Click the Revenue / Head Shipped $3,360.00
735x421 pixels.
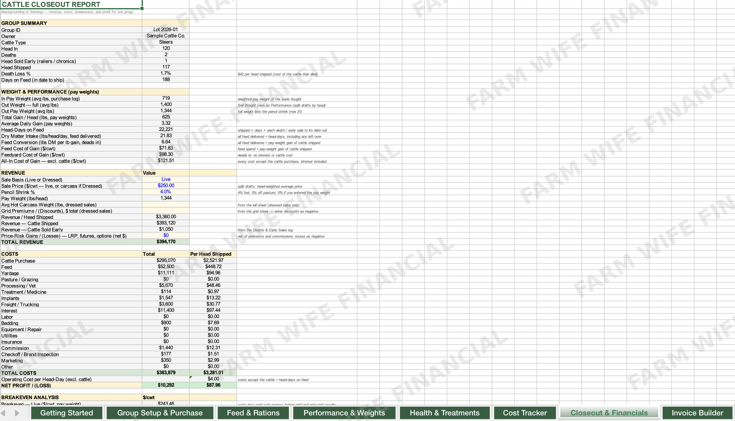(x=166, y=217)
